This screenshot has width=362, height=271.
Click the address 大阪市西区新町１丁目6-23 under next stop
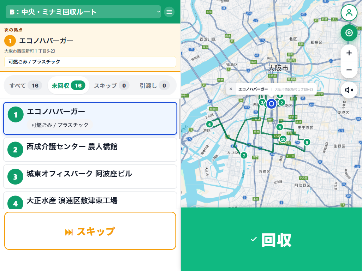tap(30, 51)
